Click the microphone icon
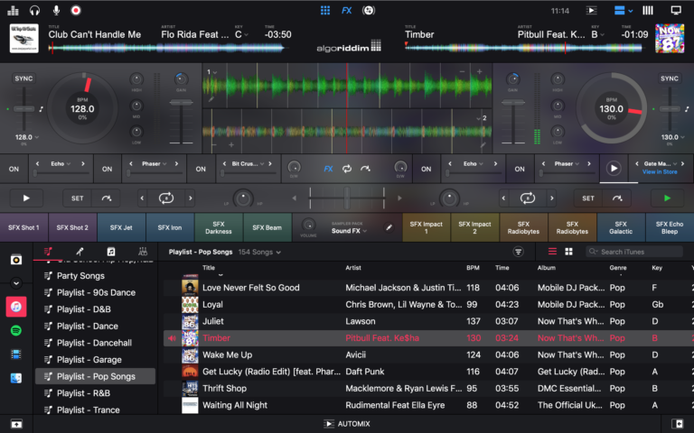This screenshot has width=694, height=433. pyautogui.click(x=56, y=10)
